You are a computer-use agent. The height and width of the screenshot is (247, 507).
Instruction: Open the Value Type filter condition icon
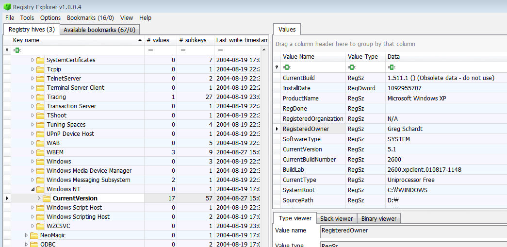pos(351,67)
